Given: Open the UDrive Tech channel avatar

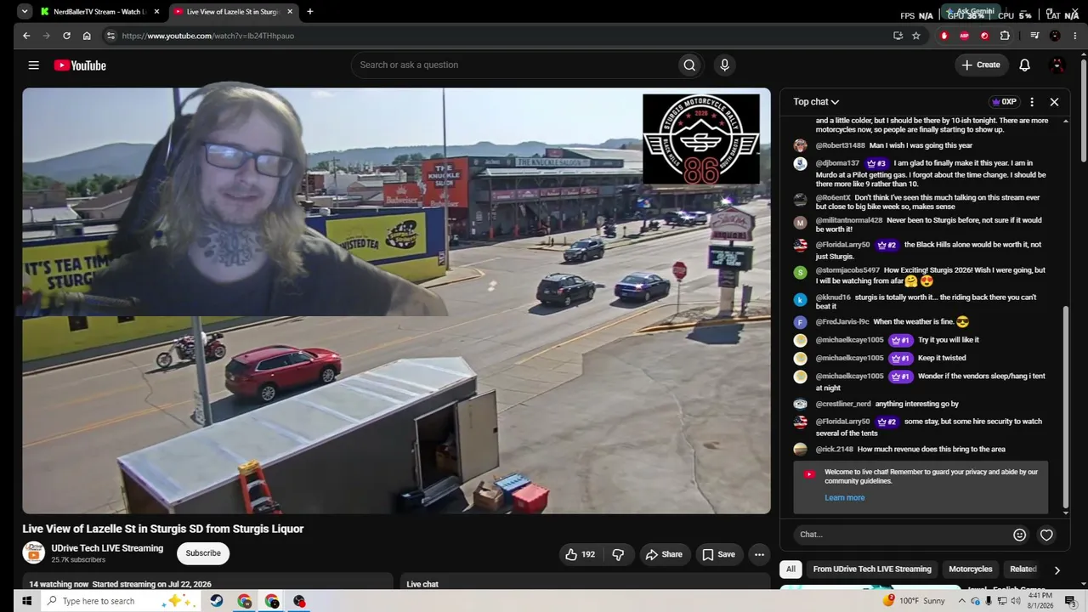Looking at the screenshot, I should tap(33, 553).
